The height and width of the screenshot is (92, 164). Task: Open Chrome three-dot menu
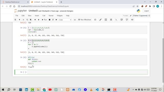(162, 6)
